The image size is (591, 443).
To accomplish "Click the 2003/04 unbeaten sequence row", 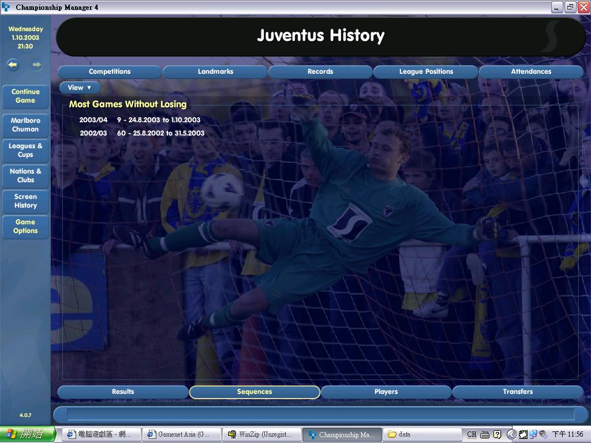I will (140, 120).
